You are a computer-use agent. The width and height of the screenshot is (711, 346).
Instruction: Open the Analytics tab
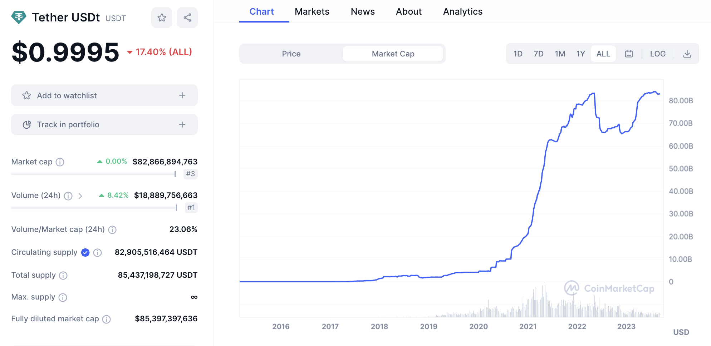click(463, 11)
